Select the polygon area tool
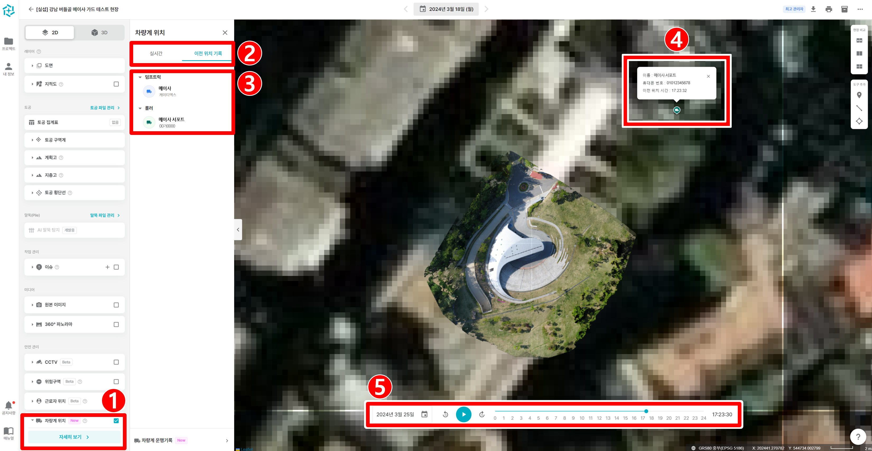 pos(859,121)
